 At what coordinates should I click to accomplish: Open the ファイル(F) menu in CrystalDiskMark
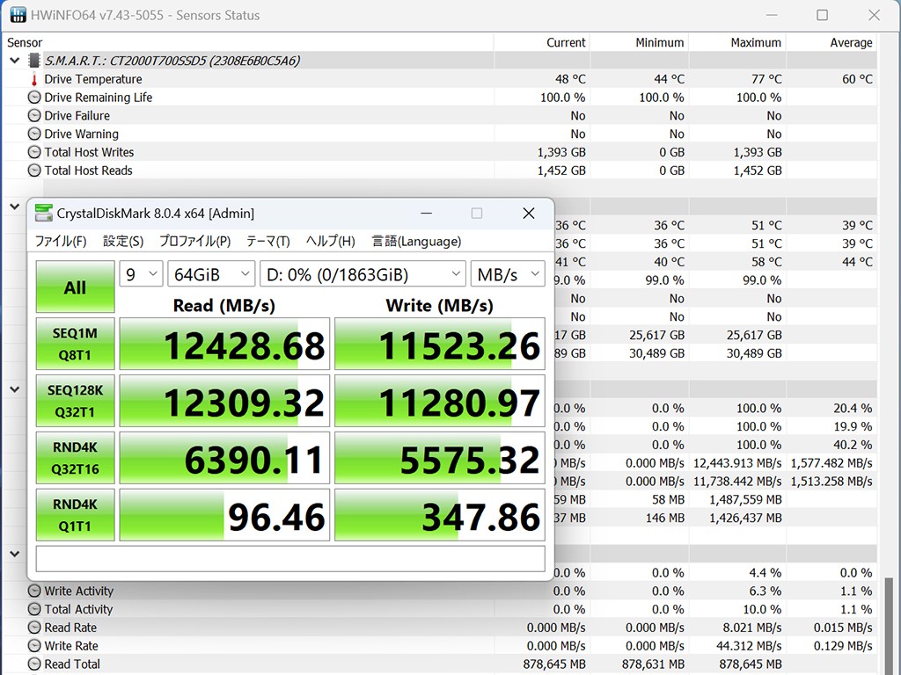[60, 241]
